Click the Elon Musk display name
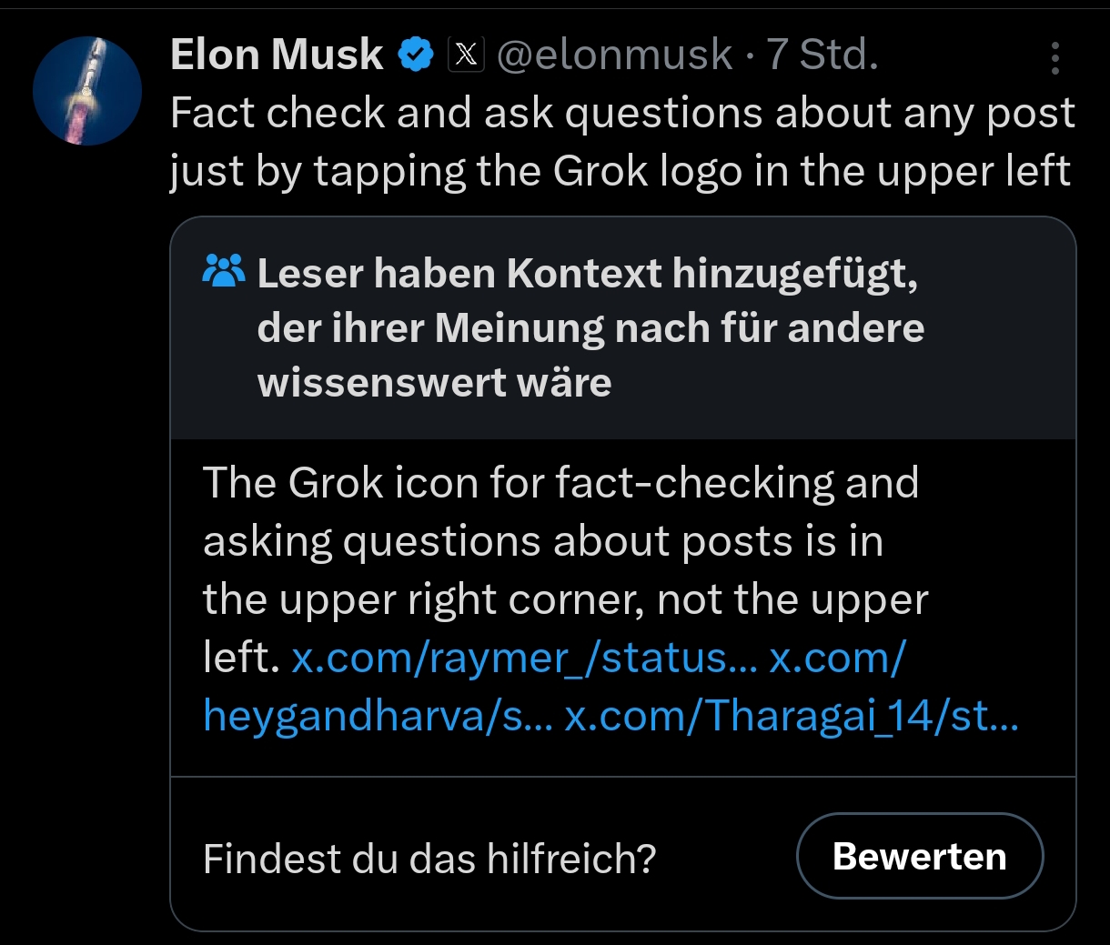1110x945 pixels. 276,55
